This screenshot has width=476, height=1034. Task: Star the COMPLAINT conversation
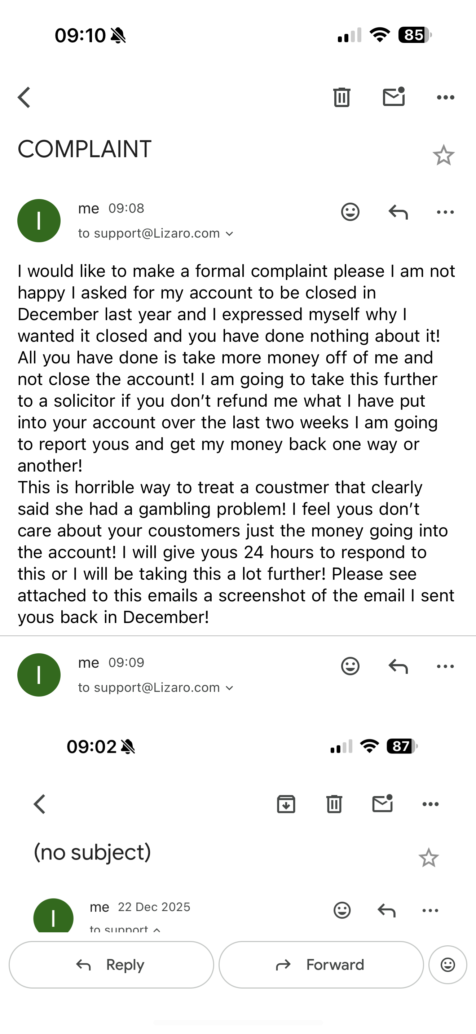pyautogui.click(x=444, y=155)
